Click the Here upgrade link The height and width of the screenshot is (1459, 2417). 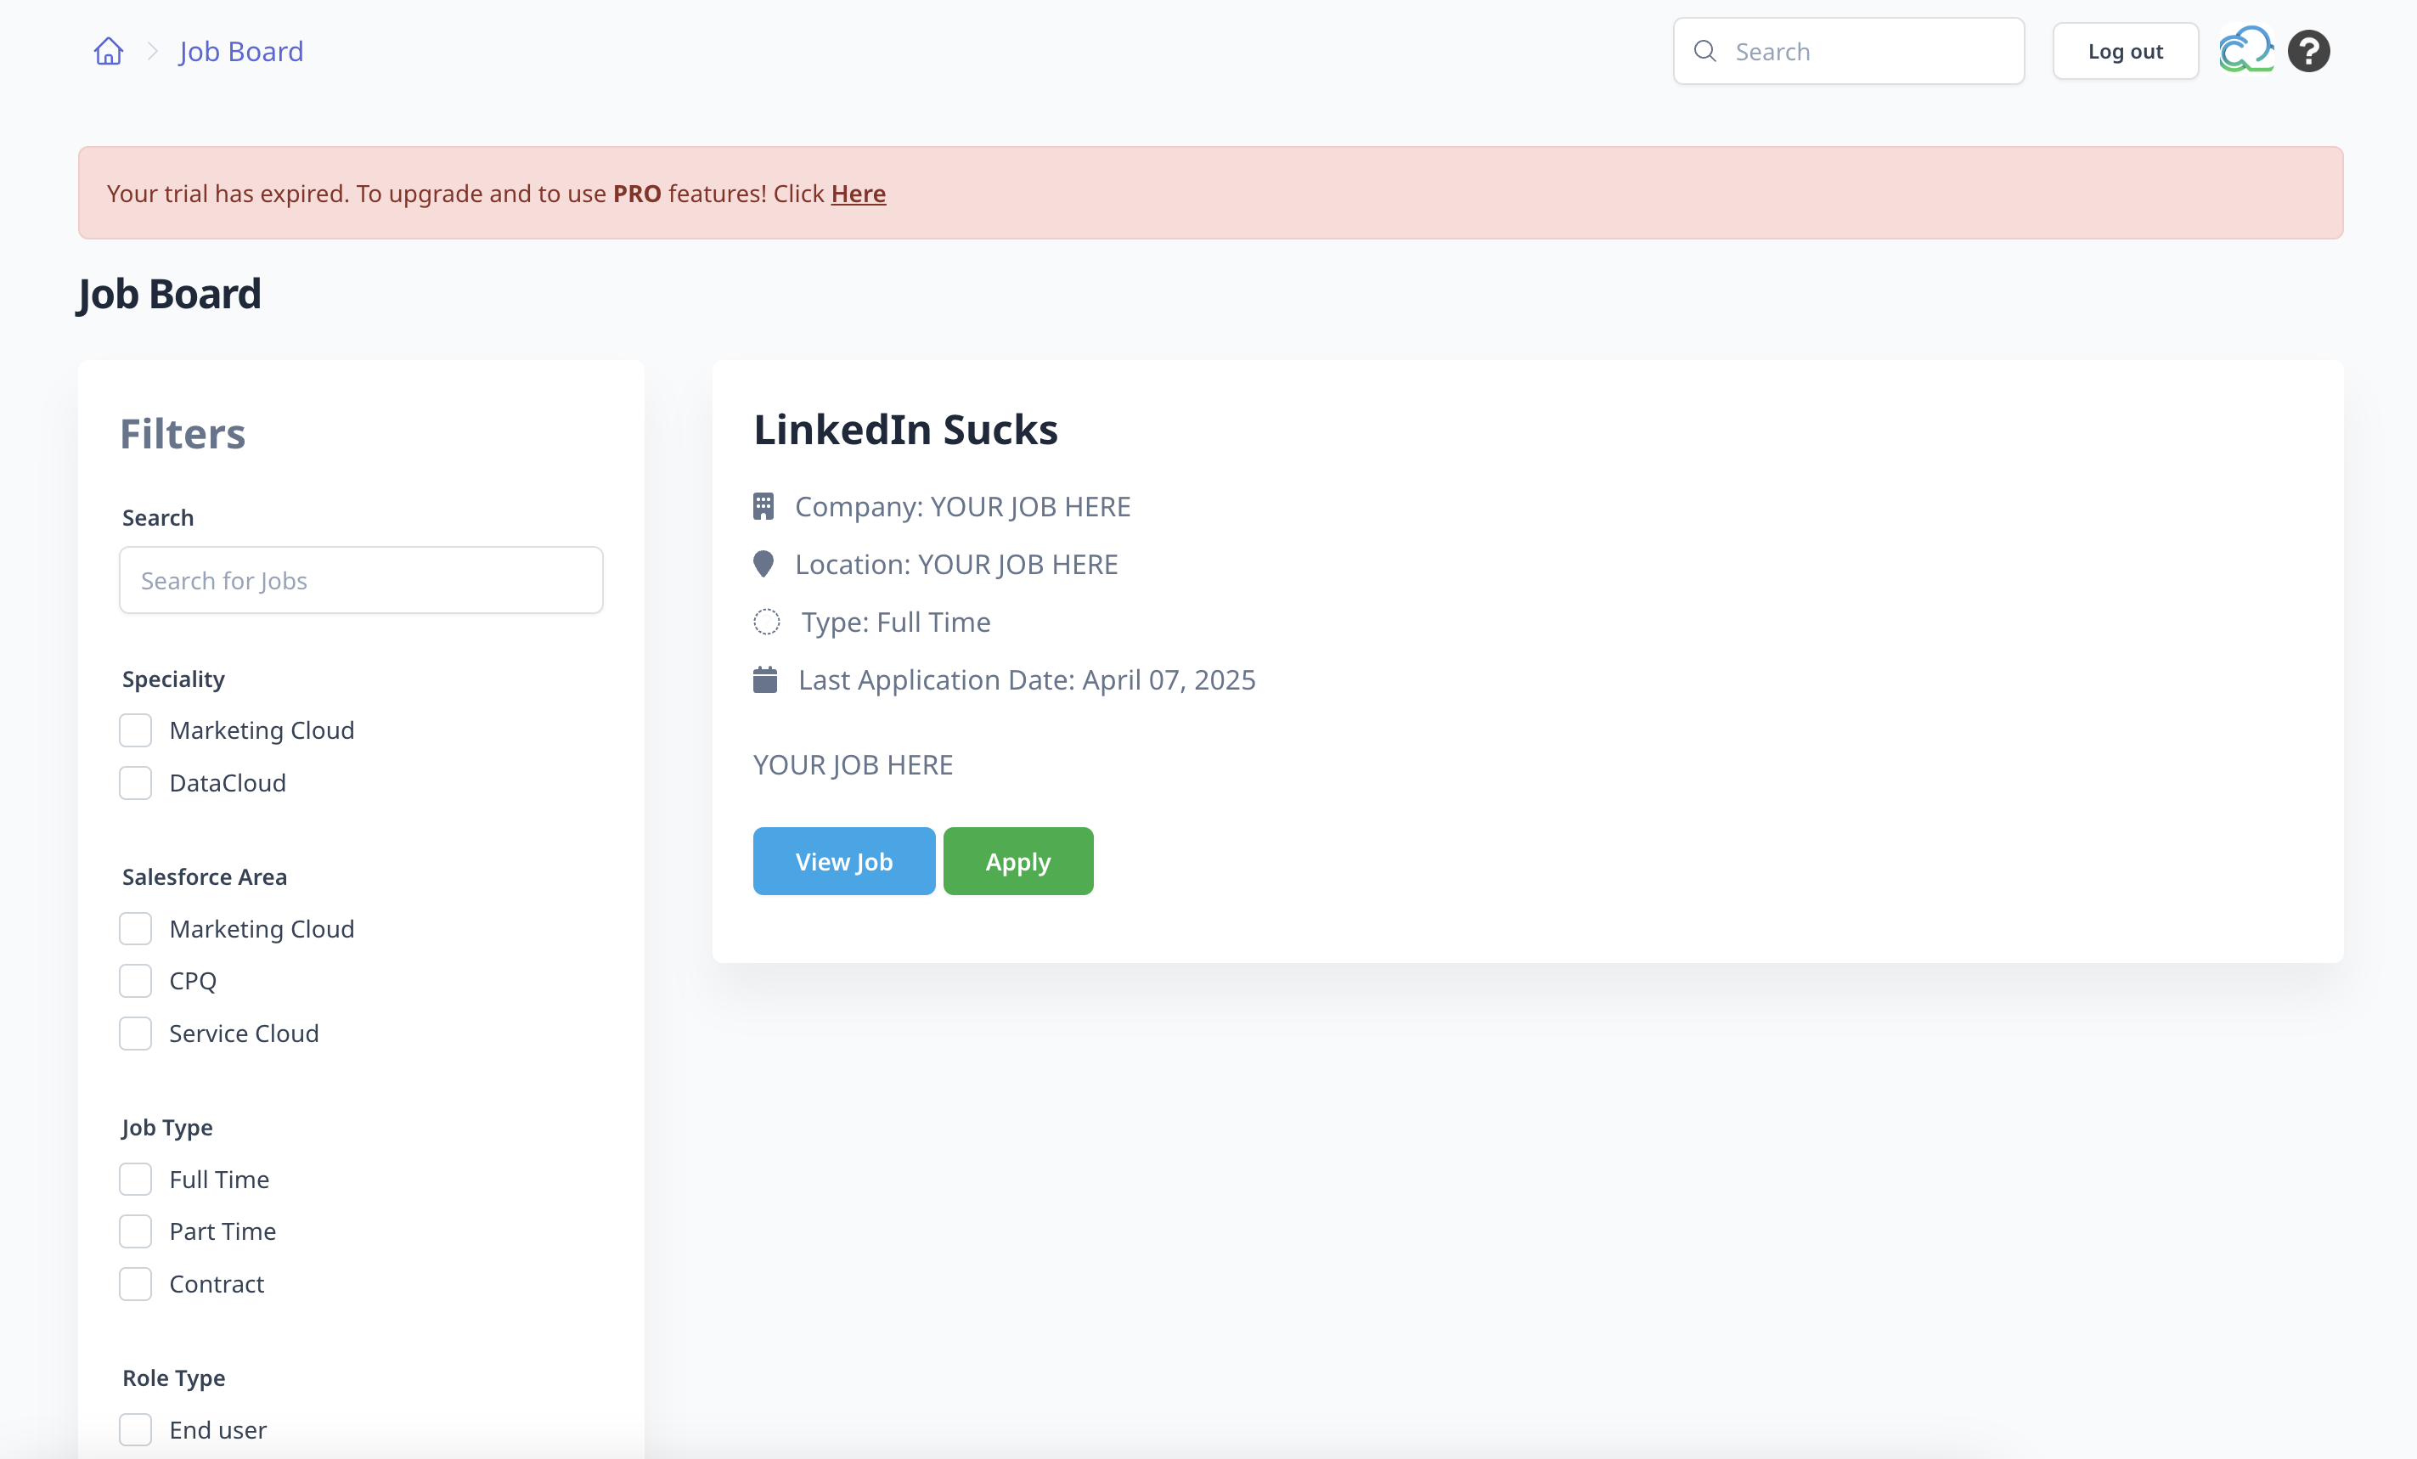(857, 194)
